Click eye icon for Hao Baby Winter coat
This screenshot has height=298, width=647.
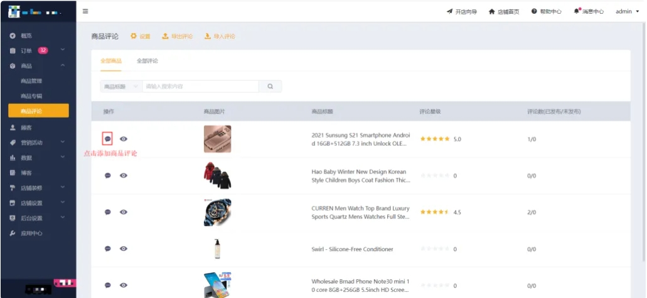[124, 175]
